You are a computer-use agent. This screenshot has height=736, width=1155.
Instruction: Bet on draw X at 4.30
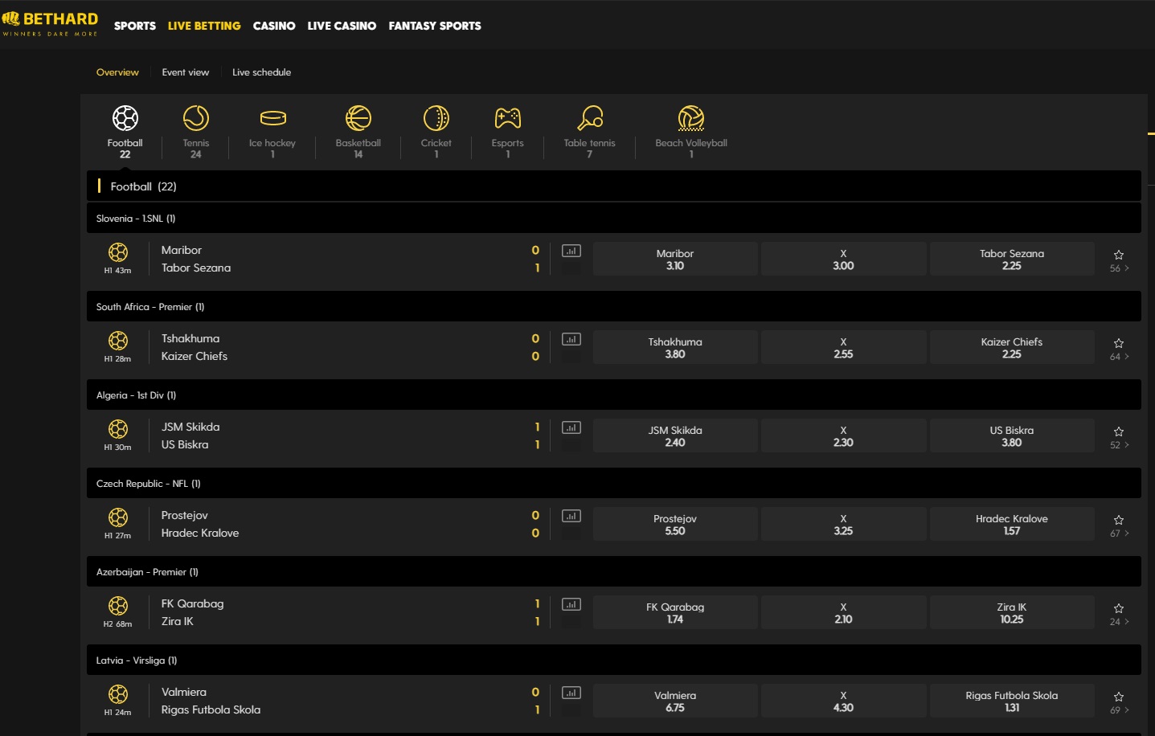click(843, 701)
